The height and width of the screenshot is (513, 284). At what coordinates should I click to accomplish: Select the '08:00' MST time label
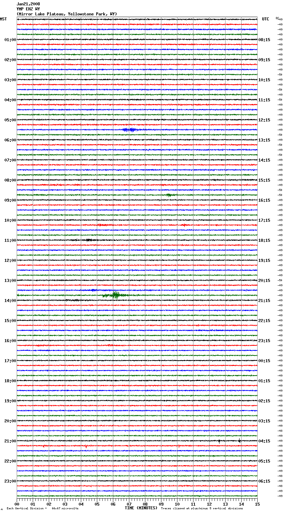[x=10, y=180]
